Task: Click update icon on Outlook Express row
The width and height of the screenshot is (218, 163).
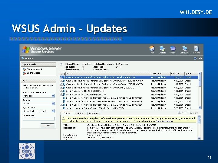Action: click(x=64, y=108)
